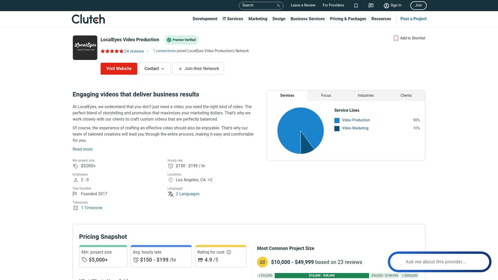Open the Contact dropdown

(x=154, y=69)
